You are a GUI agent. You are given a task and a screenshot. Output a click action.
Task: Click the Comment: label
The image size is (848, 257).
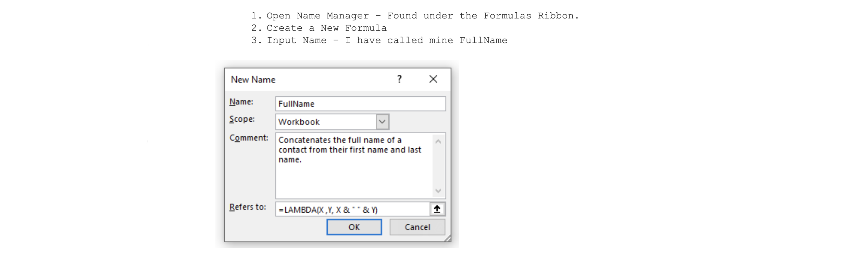[249, 138]
